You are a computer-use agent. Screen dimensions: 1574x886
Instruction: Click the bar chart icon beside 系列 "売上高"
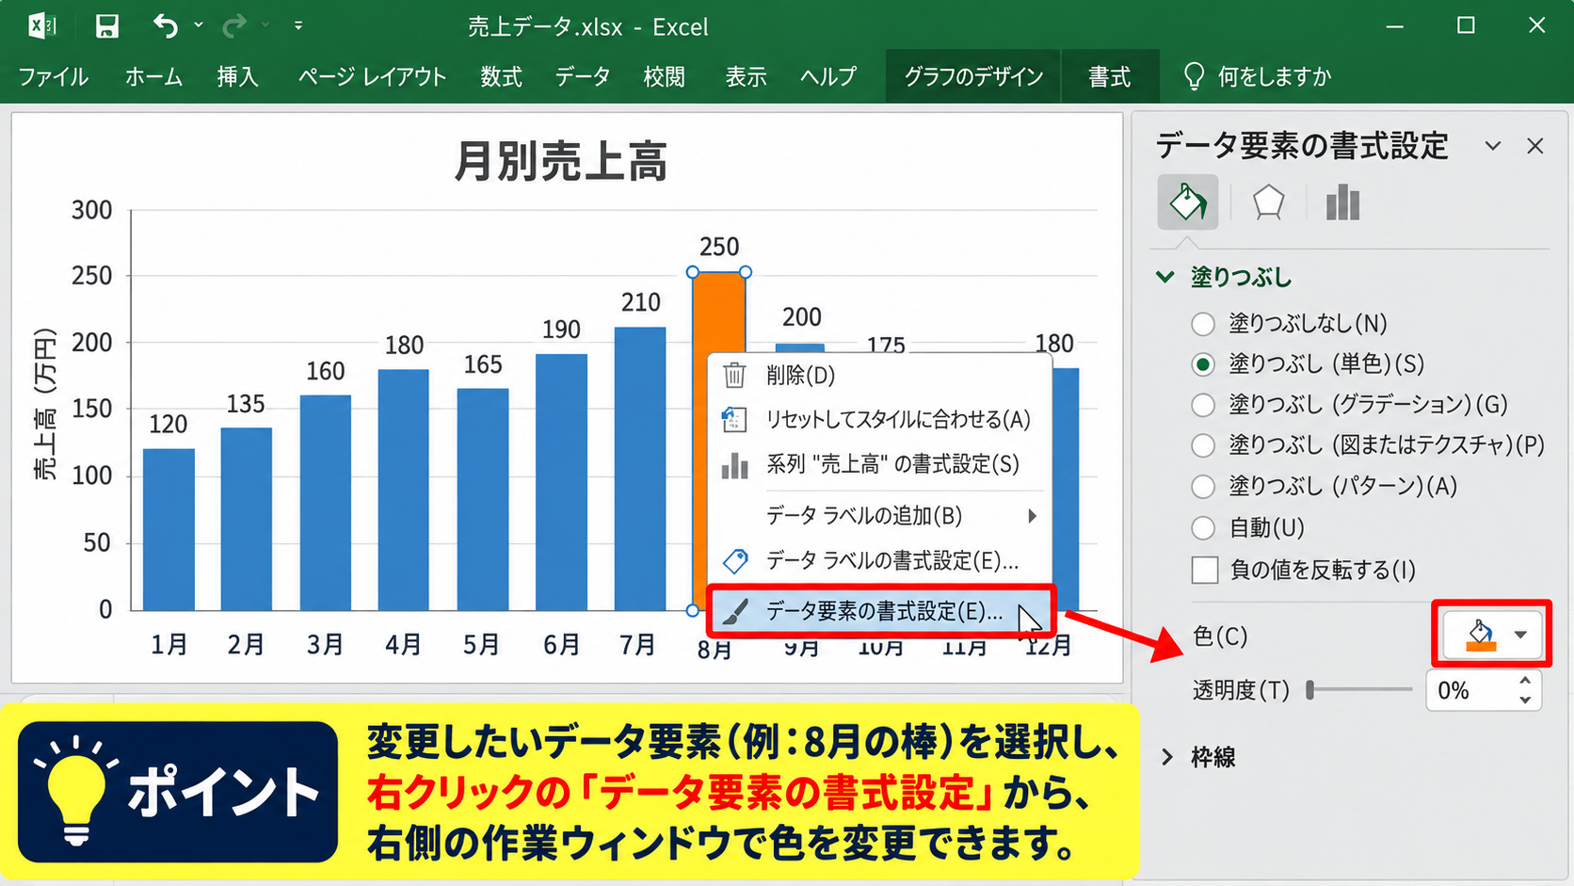click(734, 464)
